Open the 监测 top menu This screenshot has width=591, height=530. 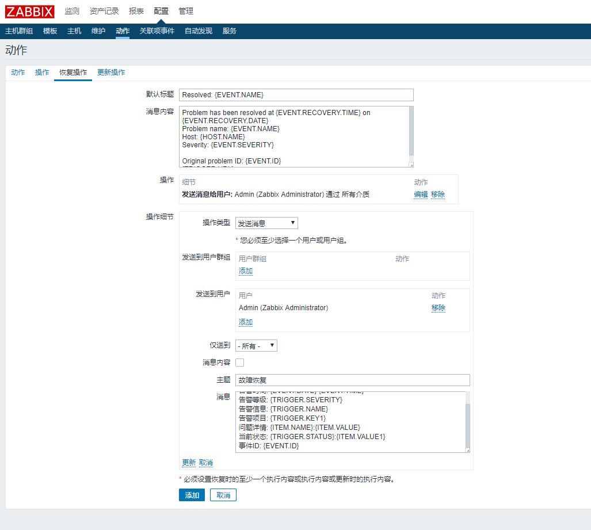coord(72,12)
